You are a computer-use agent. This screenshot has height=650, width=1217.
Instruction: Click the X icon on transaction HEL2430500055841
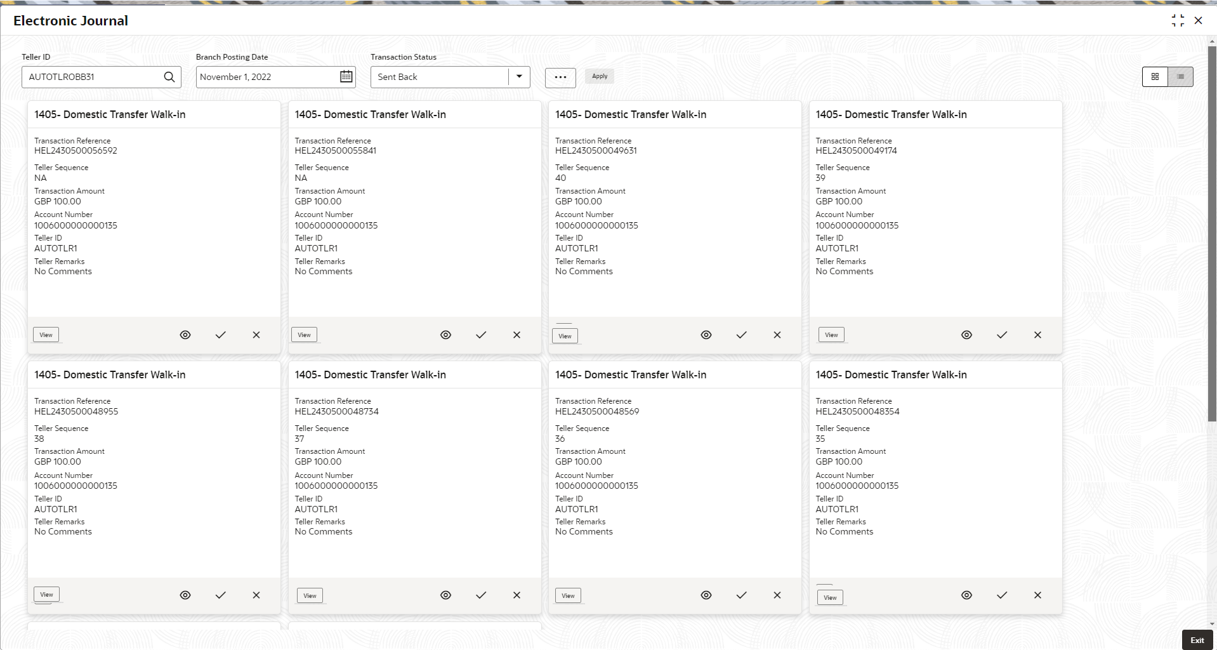click(x=516, y=335)
